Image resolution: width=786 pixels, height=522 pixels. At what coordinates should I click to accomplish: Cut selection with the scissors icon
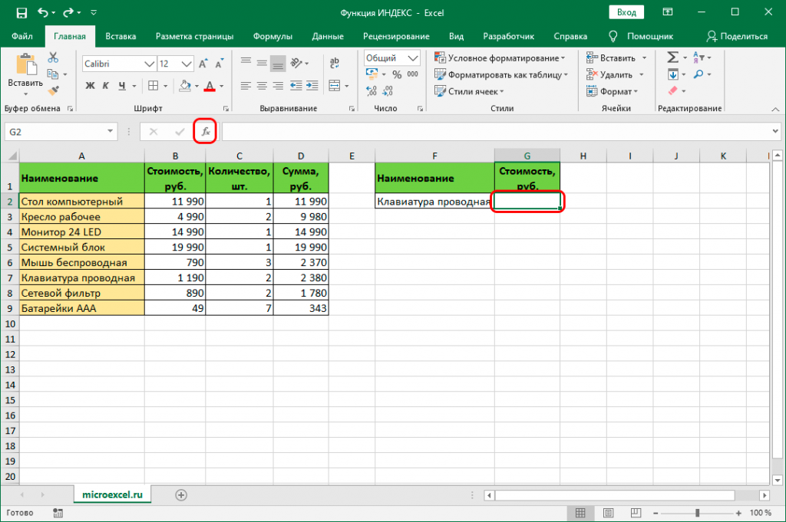(x=53, y=57)
